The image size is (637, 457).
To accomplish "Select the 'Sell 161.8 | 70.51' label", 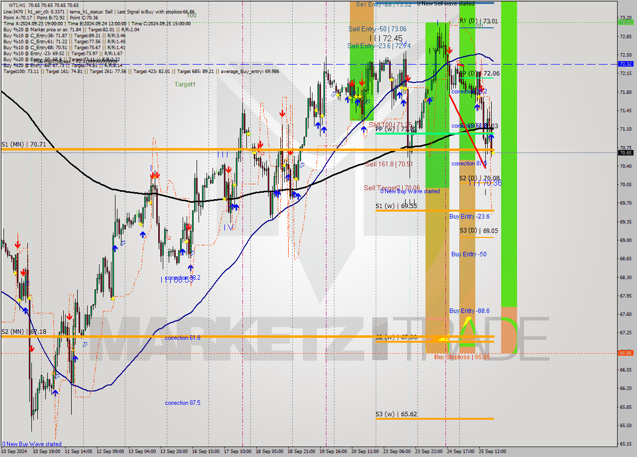I will (389, 164).
